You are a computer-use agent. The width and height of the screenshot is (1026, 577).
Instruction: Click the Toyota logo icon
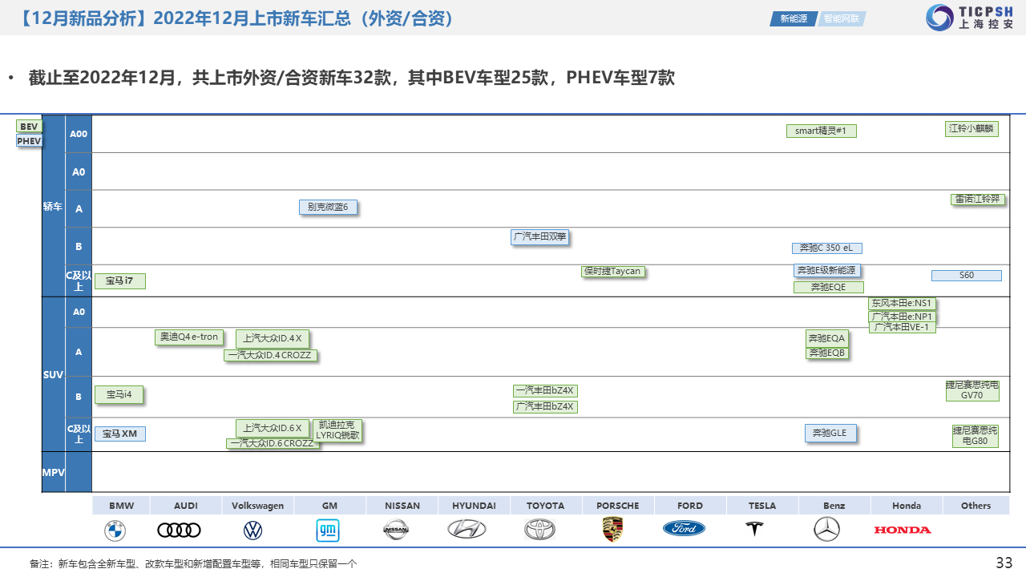539,529
